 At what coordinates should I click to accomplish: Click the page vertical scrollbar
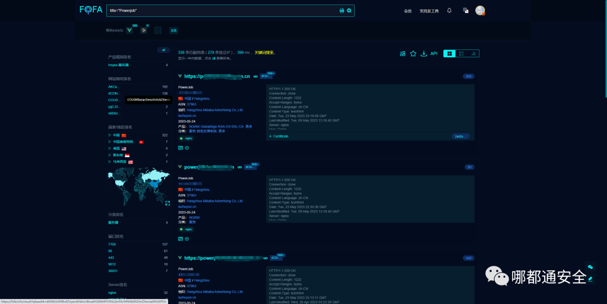click(605, 49)
